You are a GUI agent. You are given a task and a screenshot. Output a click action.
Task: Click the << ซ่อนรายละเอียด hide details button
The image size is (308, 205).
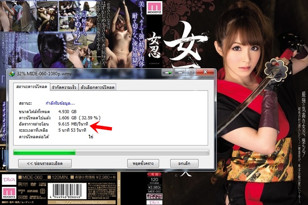click(x=45, y=163)
